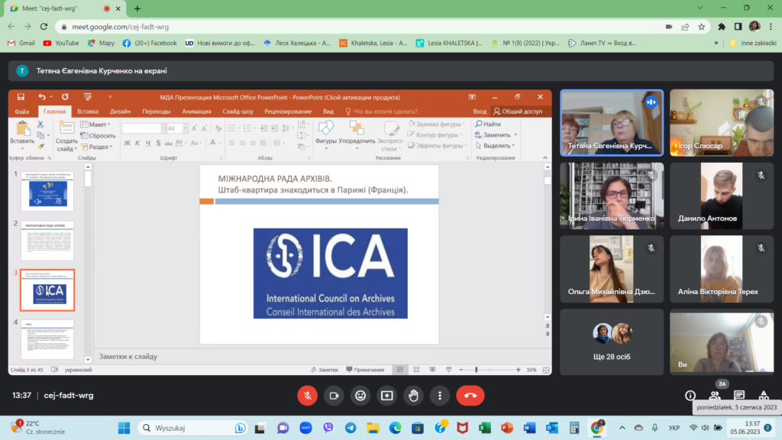Switch to the Дизайн ribbon tab
The width and height of the screenshot is (782, 440).
[120, 112]
